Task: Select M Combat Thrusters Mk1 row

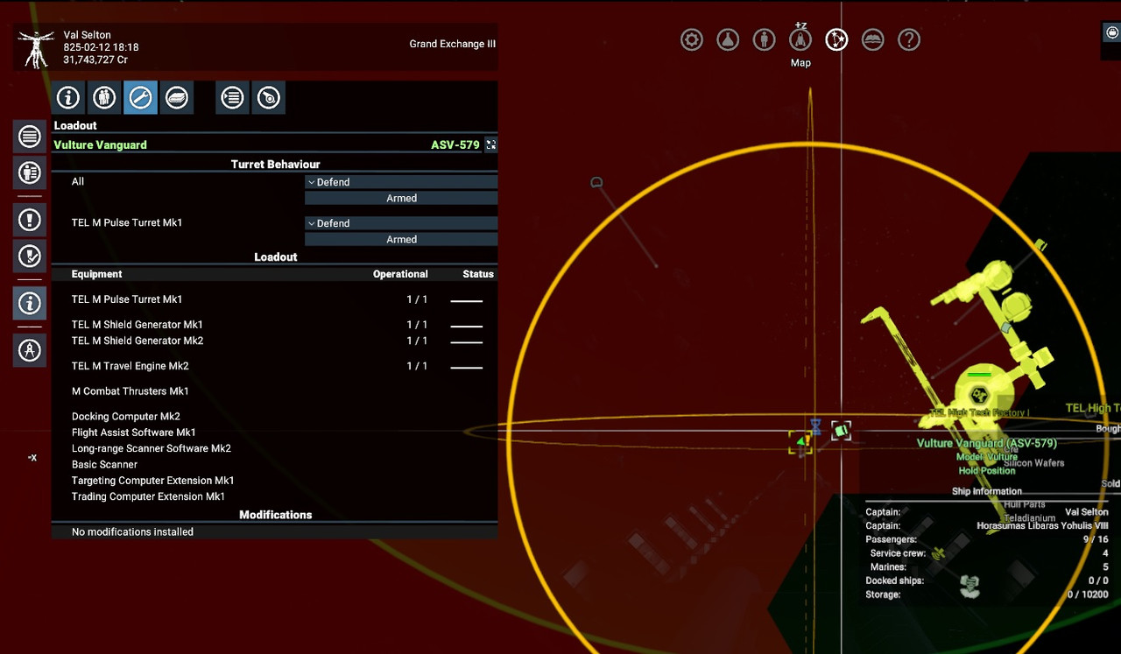Action: [x=274, y=391]
